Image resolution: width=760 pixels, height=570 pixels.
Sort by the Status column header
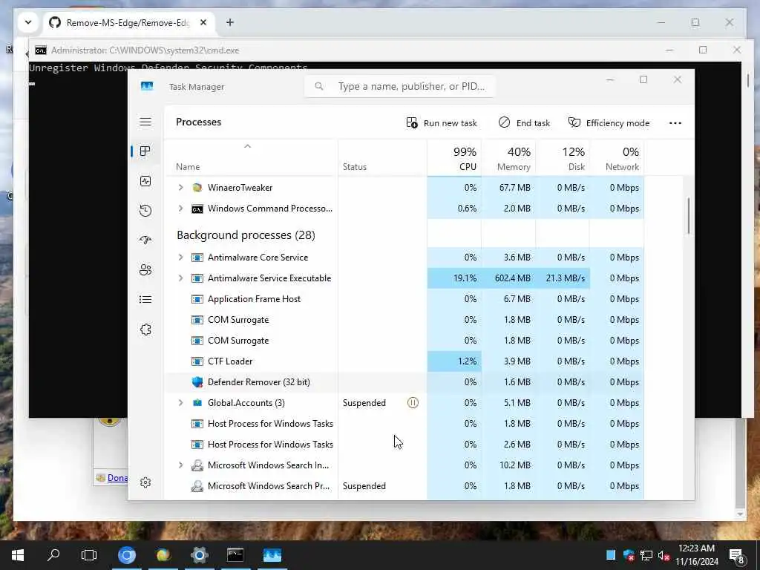pyautogui.click(x=382, y=158)
